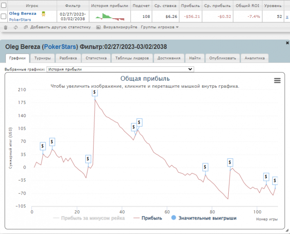Sort by the Подсчет column header
Image resolution: width=290 pixels, height=234 pixels.
pos(141,6)
